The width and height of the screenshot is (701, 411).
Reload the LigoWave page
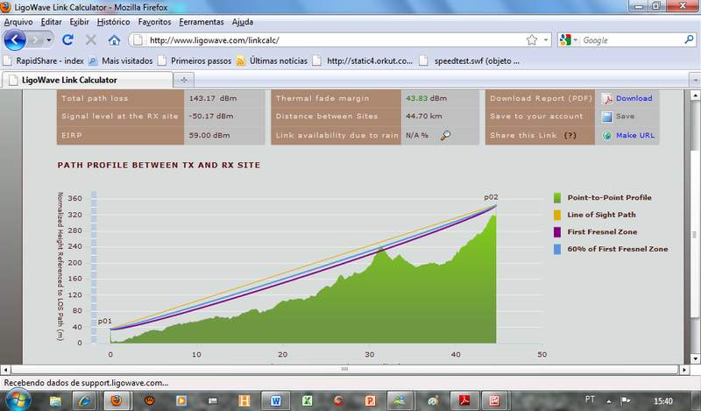[x=67, y=40]
